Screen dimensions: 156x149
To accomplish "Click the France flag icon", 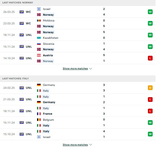I will tap(39, 114).
